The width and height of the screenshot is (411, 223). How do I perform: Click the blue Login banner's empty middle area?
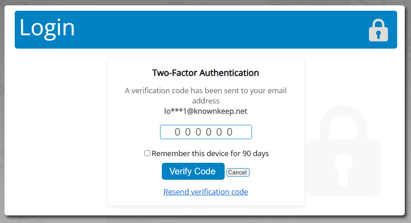coord(220,29)
